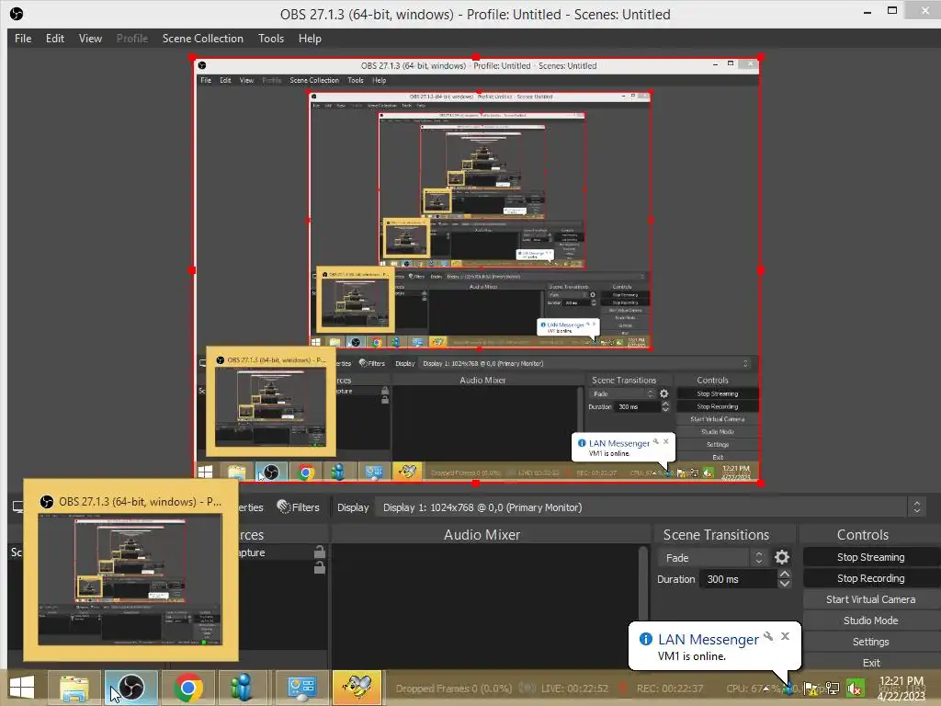941x706 pixels.
Task: Click the bee application taskbar icon
Action: pyautogui.click(x=357, y=688)
